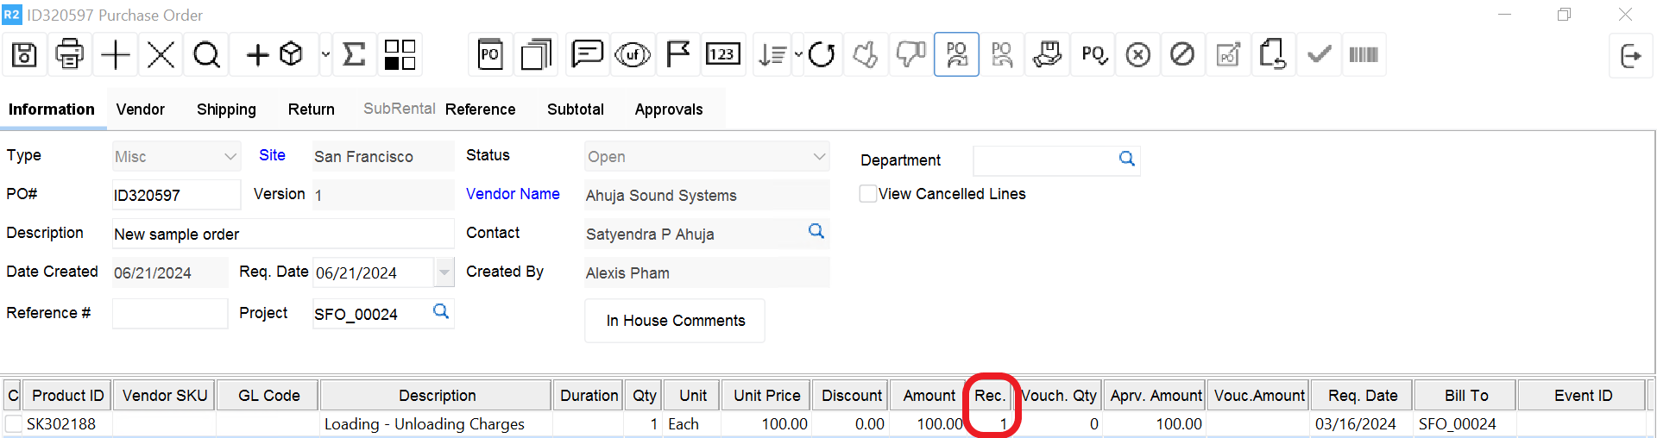This screenshot has width=1657, height=438.
Task: Click the Save floppy disk icon
Action: click(24, 55)
